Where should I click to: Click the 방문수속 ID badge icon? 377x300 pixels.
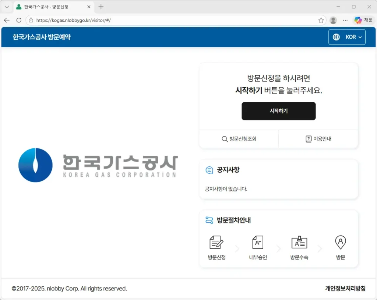[299, 243]
